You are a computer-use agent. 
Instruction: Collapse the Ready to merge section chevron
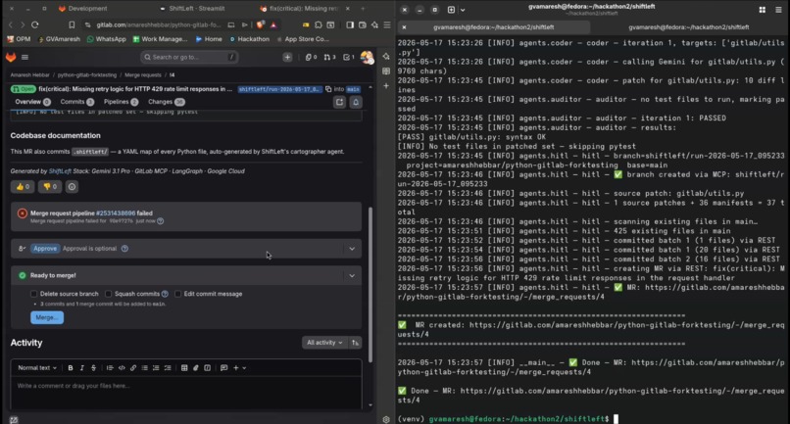click(352, 276)
